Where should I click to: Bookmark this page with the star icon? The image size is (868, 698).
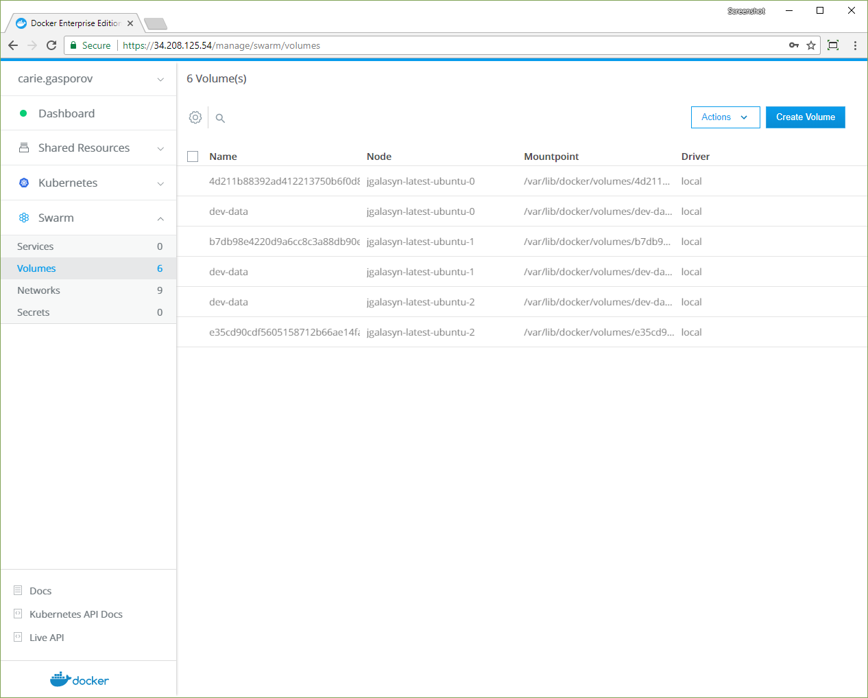[811, 45]
